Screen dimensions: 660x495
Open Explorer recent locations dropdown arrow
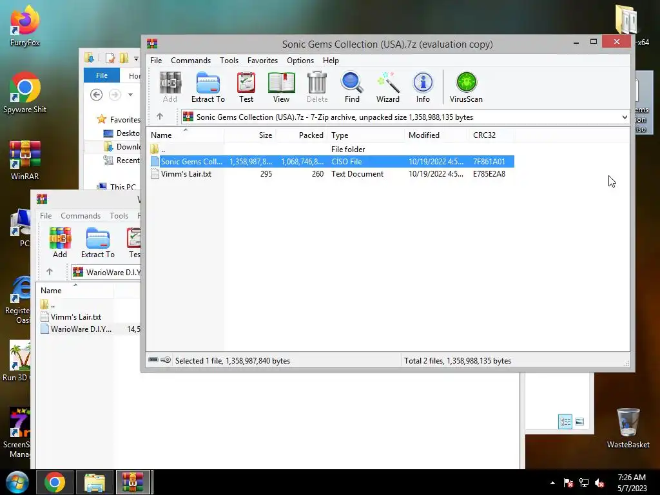[x=130, y=95]
